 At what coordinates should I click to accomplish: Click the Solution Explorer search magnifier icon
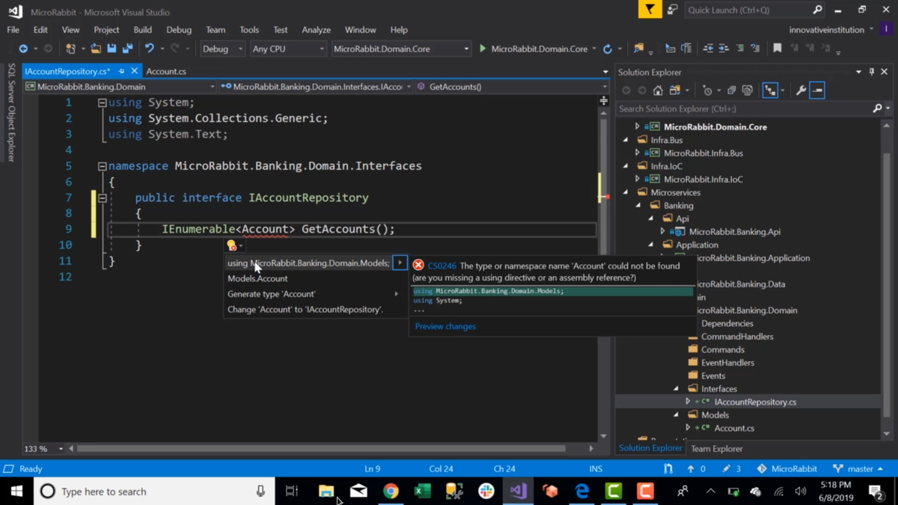click(x=878, y=109)
